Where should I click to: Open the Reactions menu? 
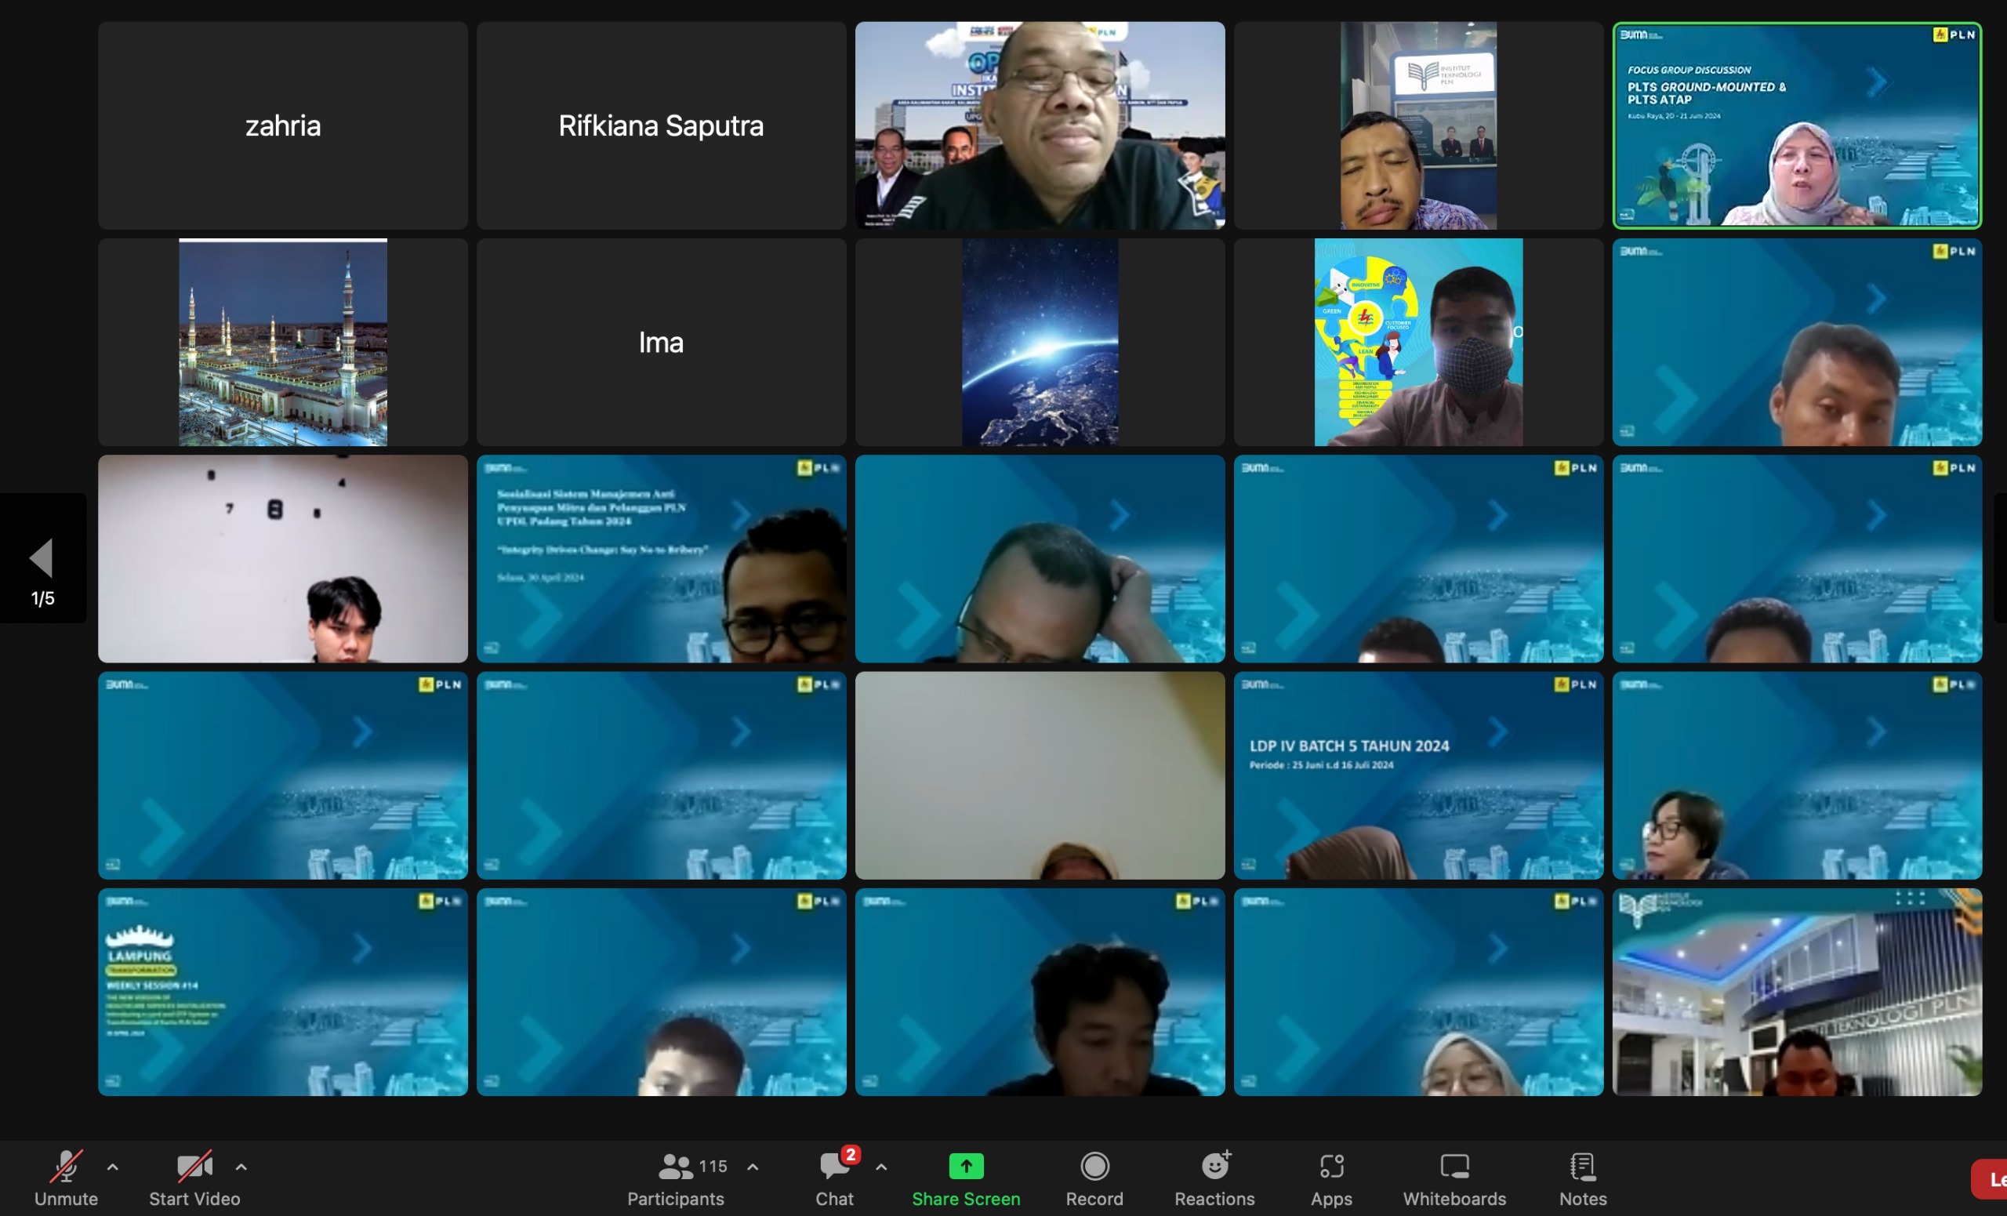[1214, 1177]
